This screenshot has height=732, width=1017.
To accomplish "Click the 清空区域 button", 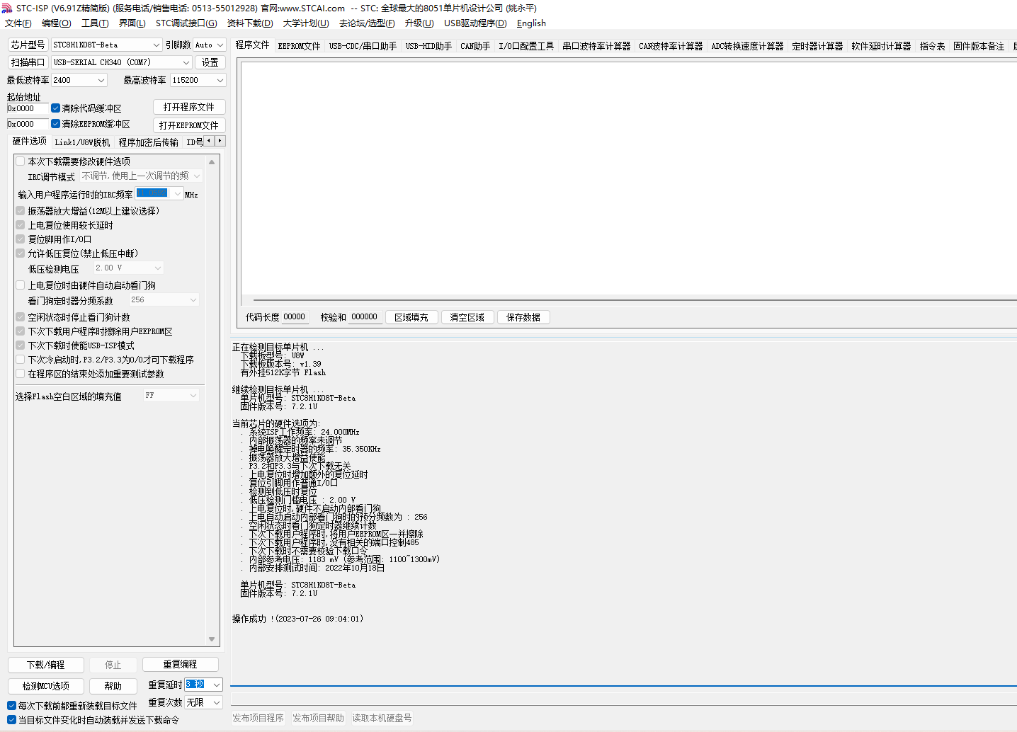I will (x=467, y=317).
